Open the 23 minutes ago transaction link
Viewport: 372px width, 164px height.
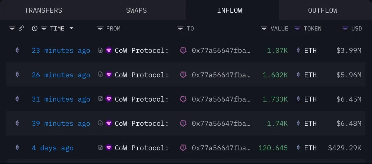pos(61,50)
